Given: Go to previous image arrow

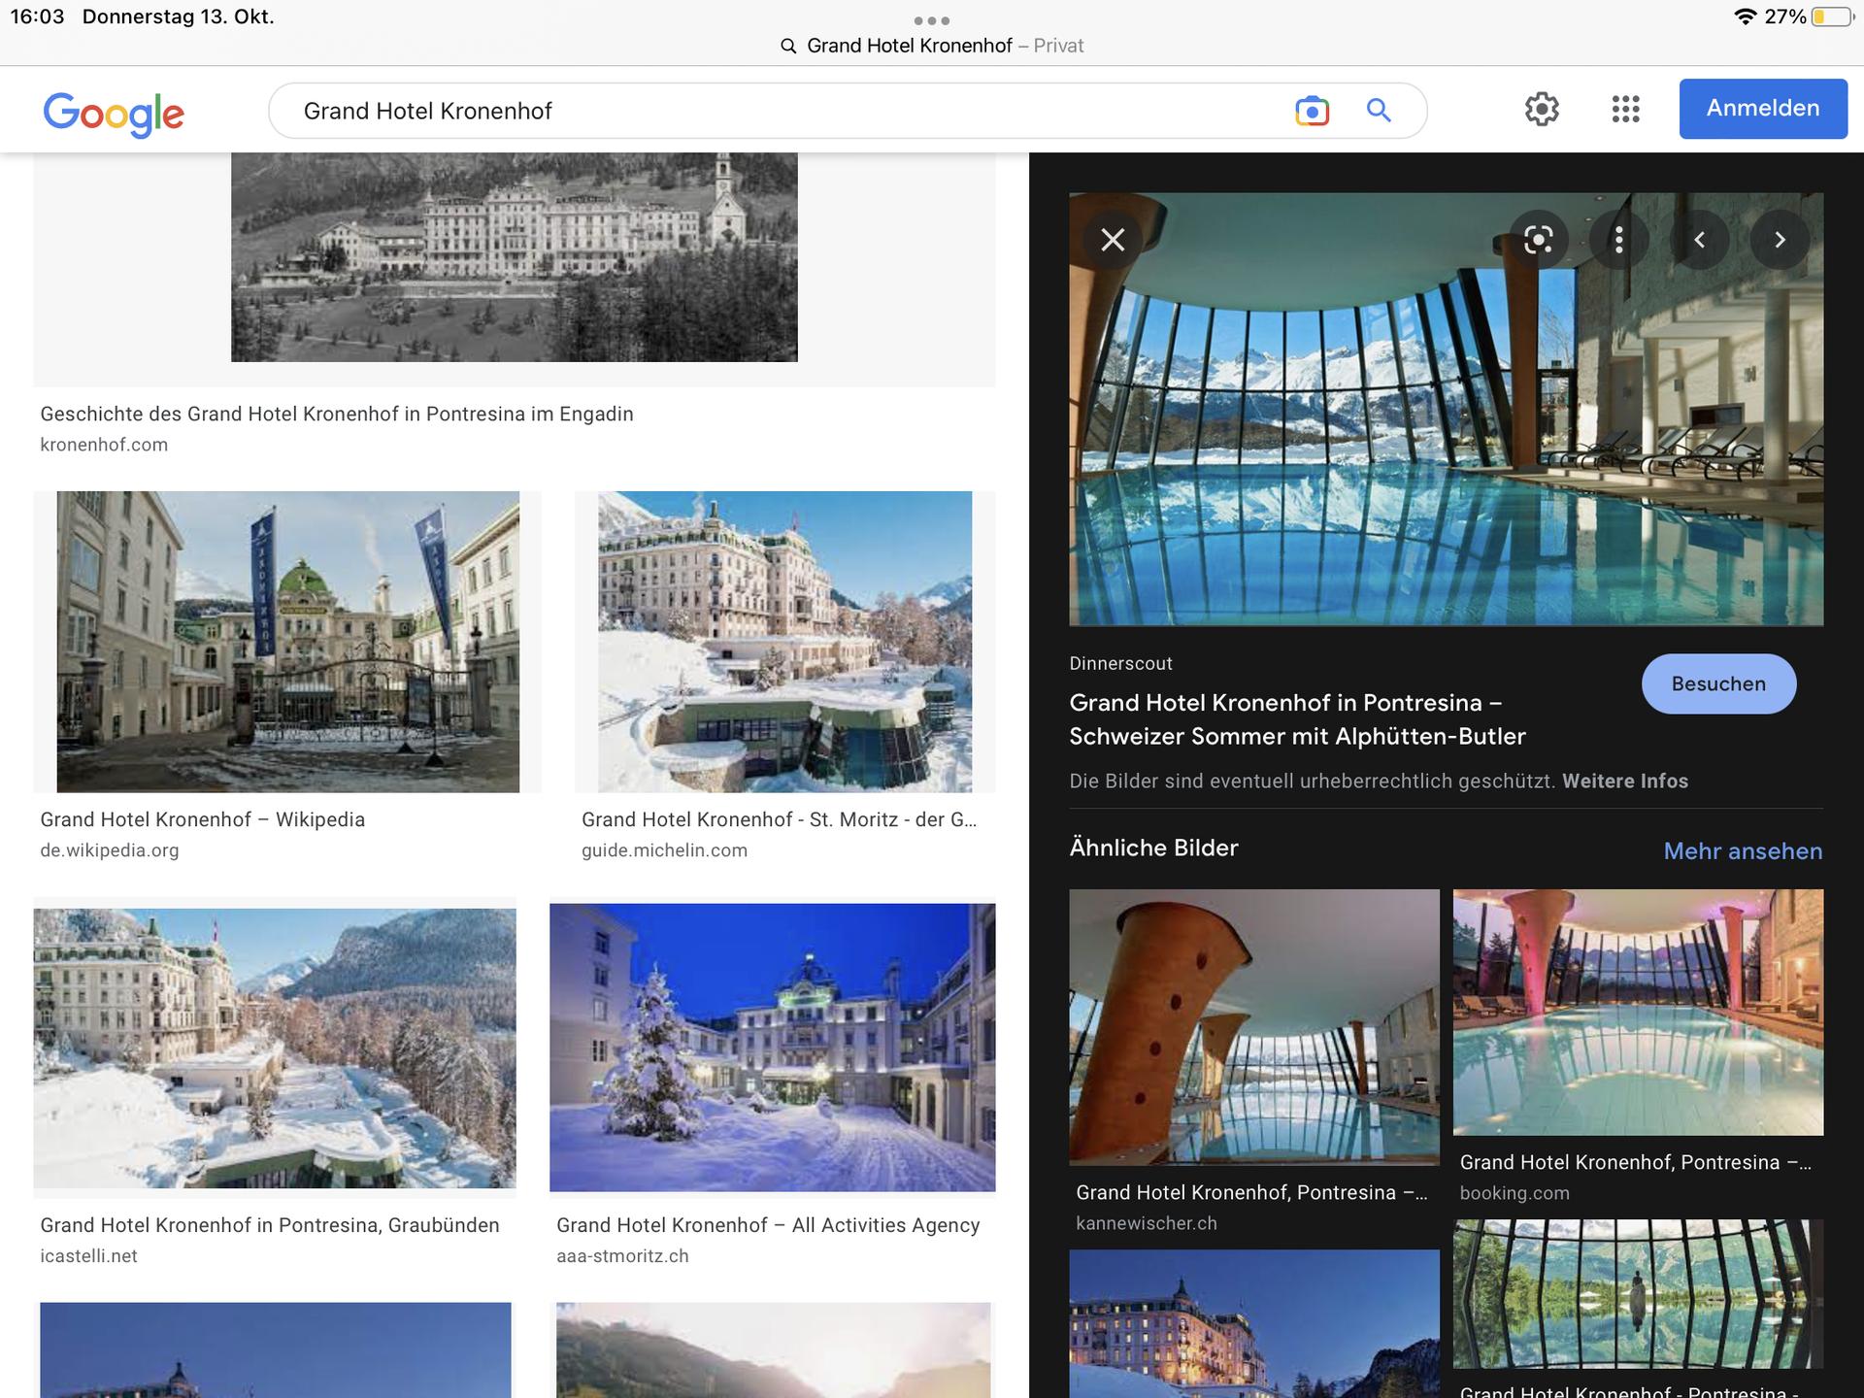Looking at the screenshot, I should pyautogui.click(x=1700, y=240).
